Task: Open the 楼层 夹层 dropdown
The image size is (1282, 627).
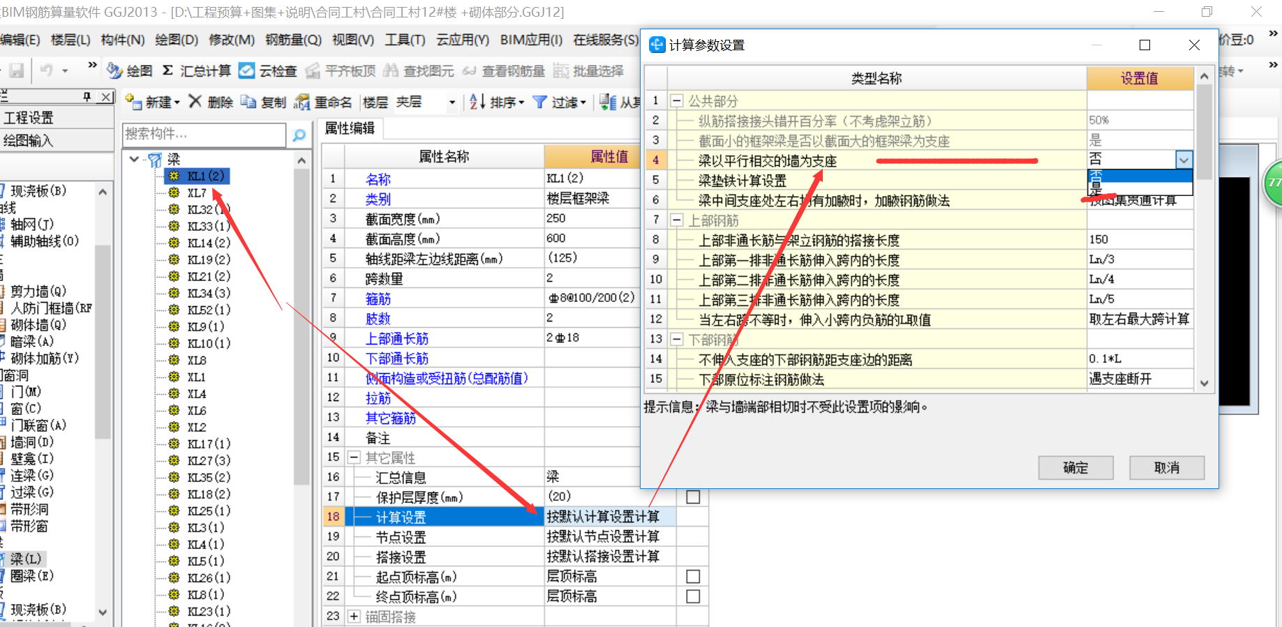Action: pos(452,103)
